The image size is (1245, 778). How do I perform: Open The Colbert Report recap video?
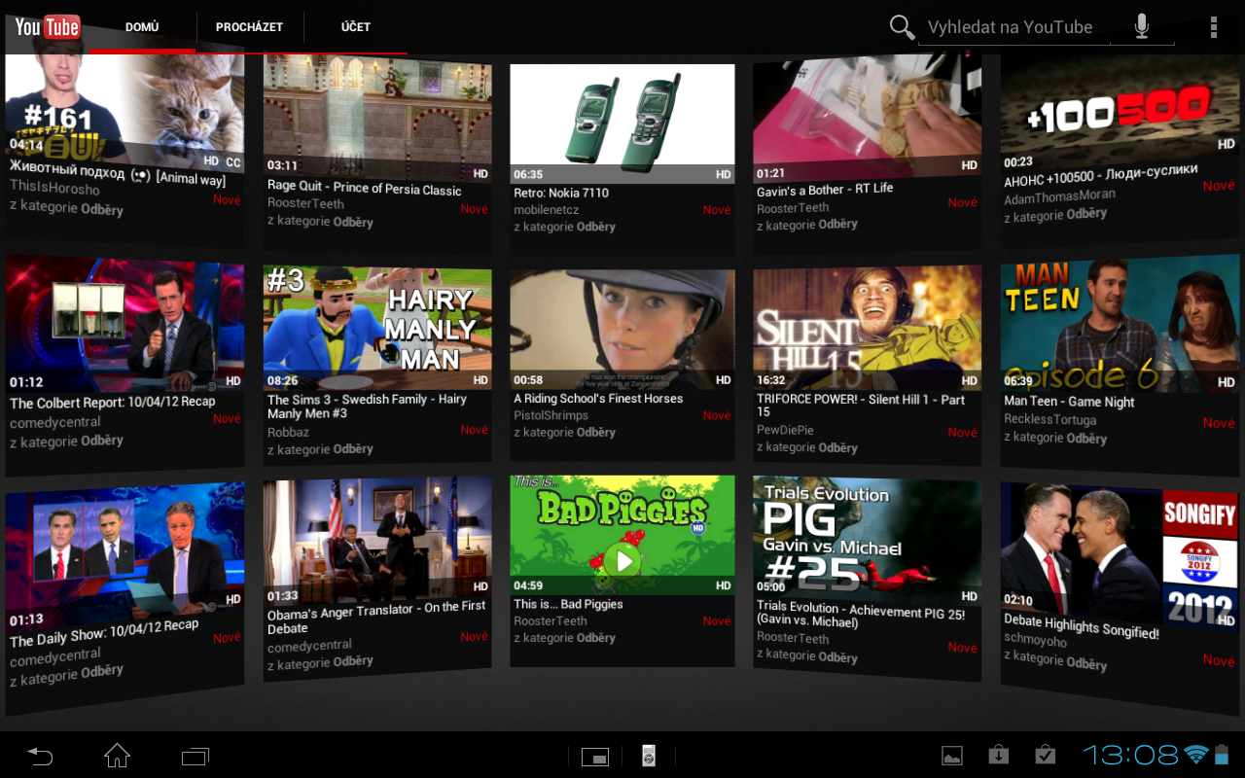click(124, 321)
